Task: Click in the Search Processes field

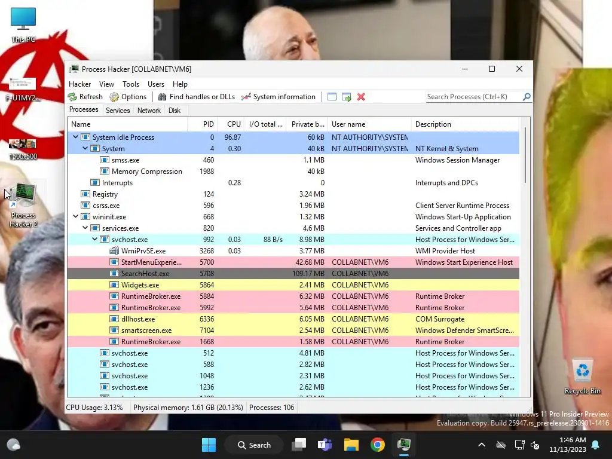Action: point(474,96)
